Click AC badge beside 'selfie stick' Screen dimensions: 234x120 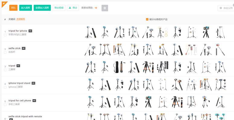point(24,48)
